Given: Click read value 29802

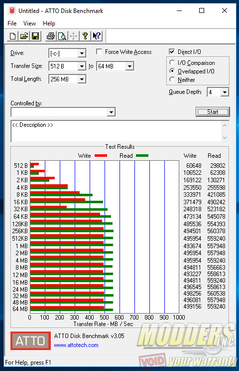Looking at the screenshot, I should coord(218,166).
